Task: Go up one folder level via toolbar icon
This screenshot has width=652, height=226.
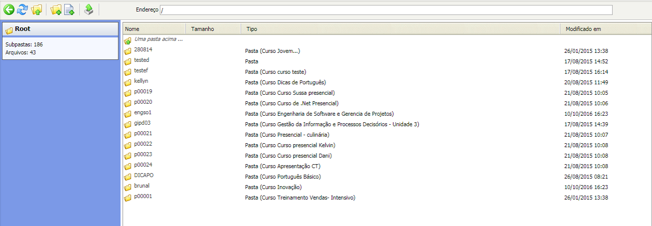Action: [36, 9]
